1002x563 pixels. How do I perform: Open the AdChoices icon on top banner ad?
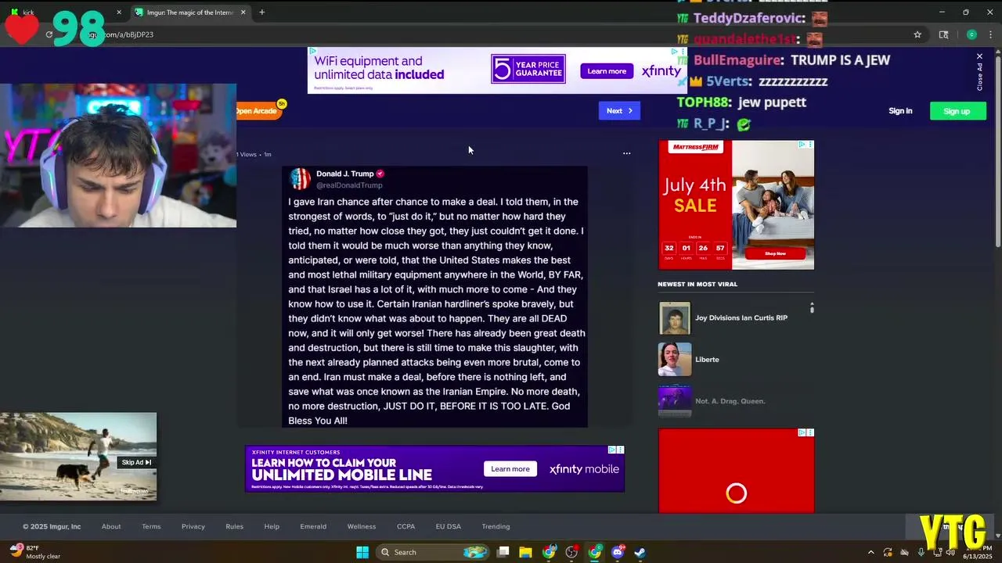point(675,52)
